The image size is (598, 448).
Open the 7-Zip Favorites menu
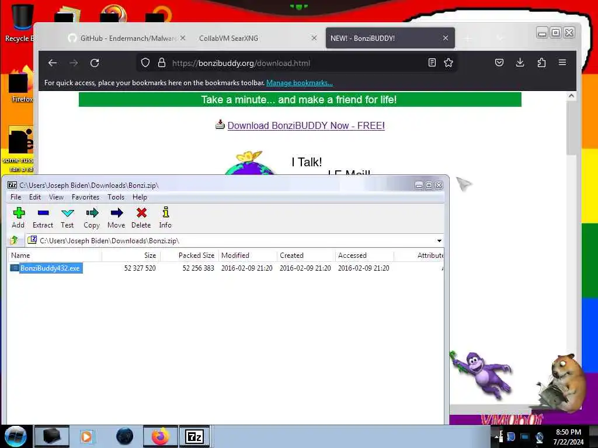pyautogui.click(x=85, y=197)
